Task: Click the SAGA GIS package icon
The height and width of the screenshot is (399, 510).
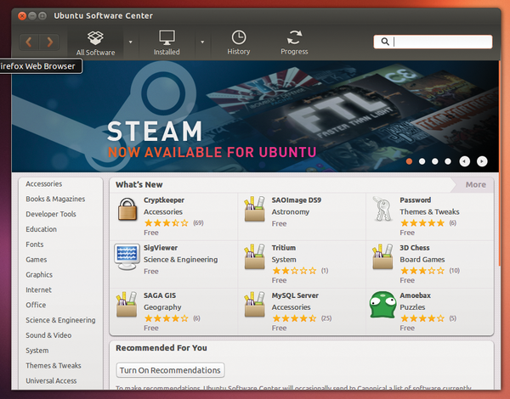Action: 127,305
